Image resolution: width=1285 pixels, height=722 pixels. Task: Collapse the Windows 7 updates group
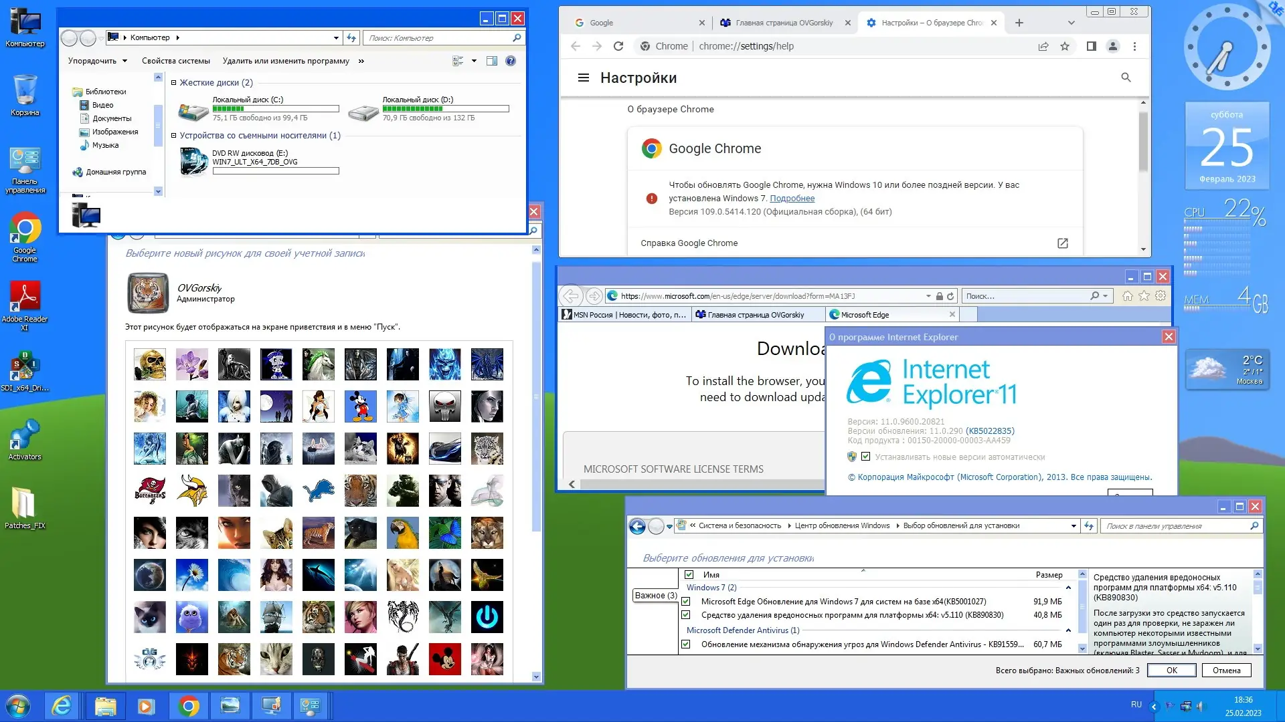pyautogui.click(x=1068, y=588)
